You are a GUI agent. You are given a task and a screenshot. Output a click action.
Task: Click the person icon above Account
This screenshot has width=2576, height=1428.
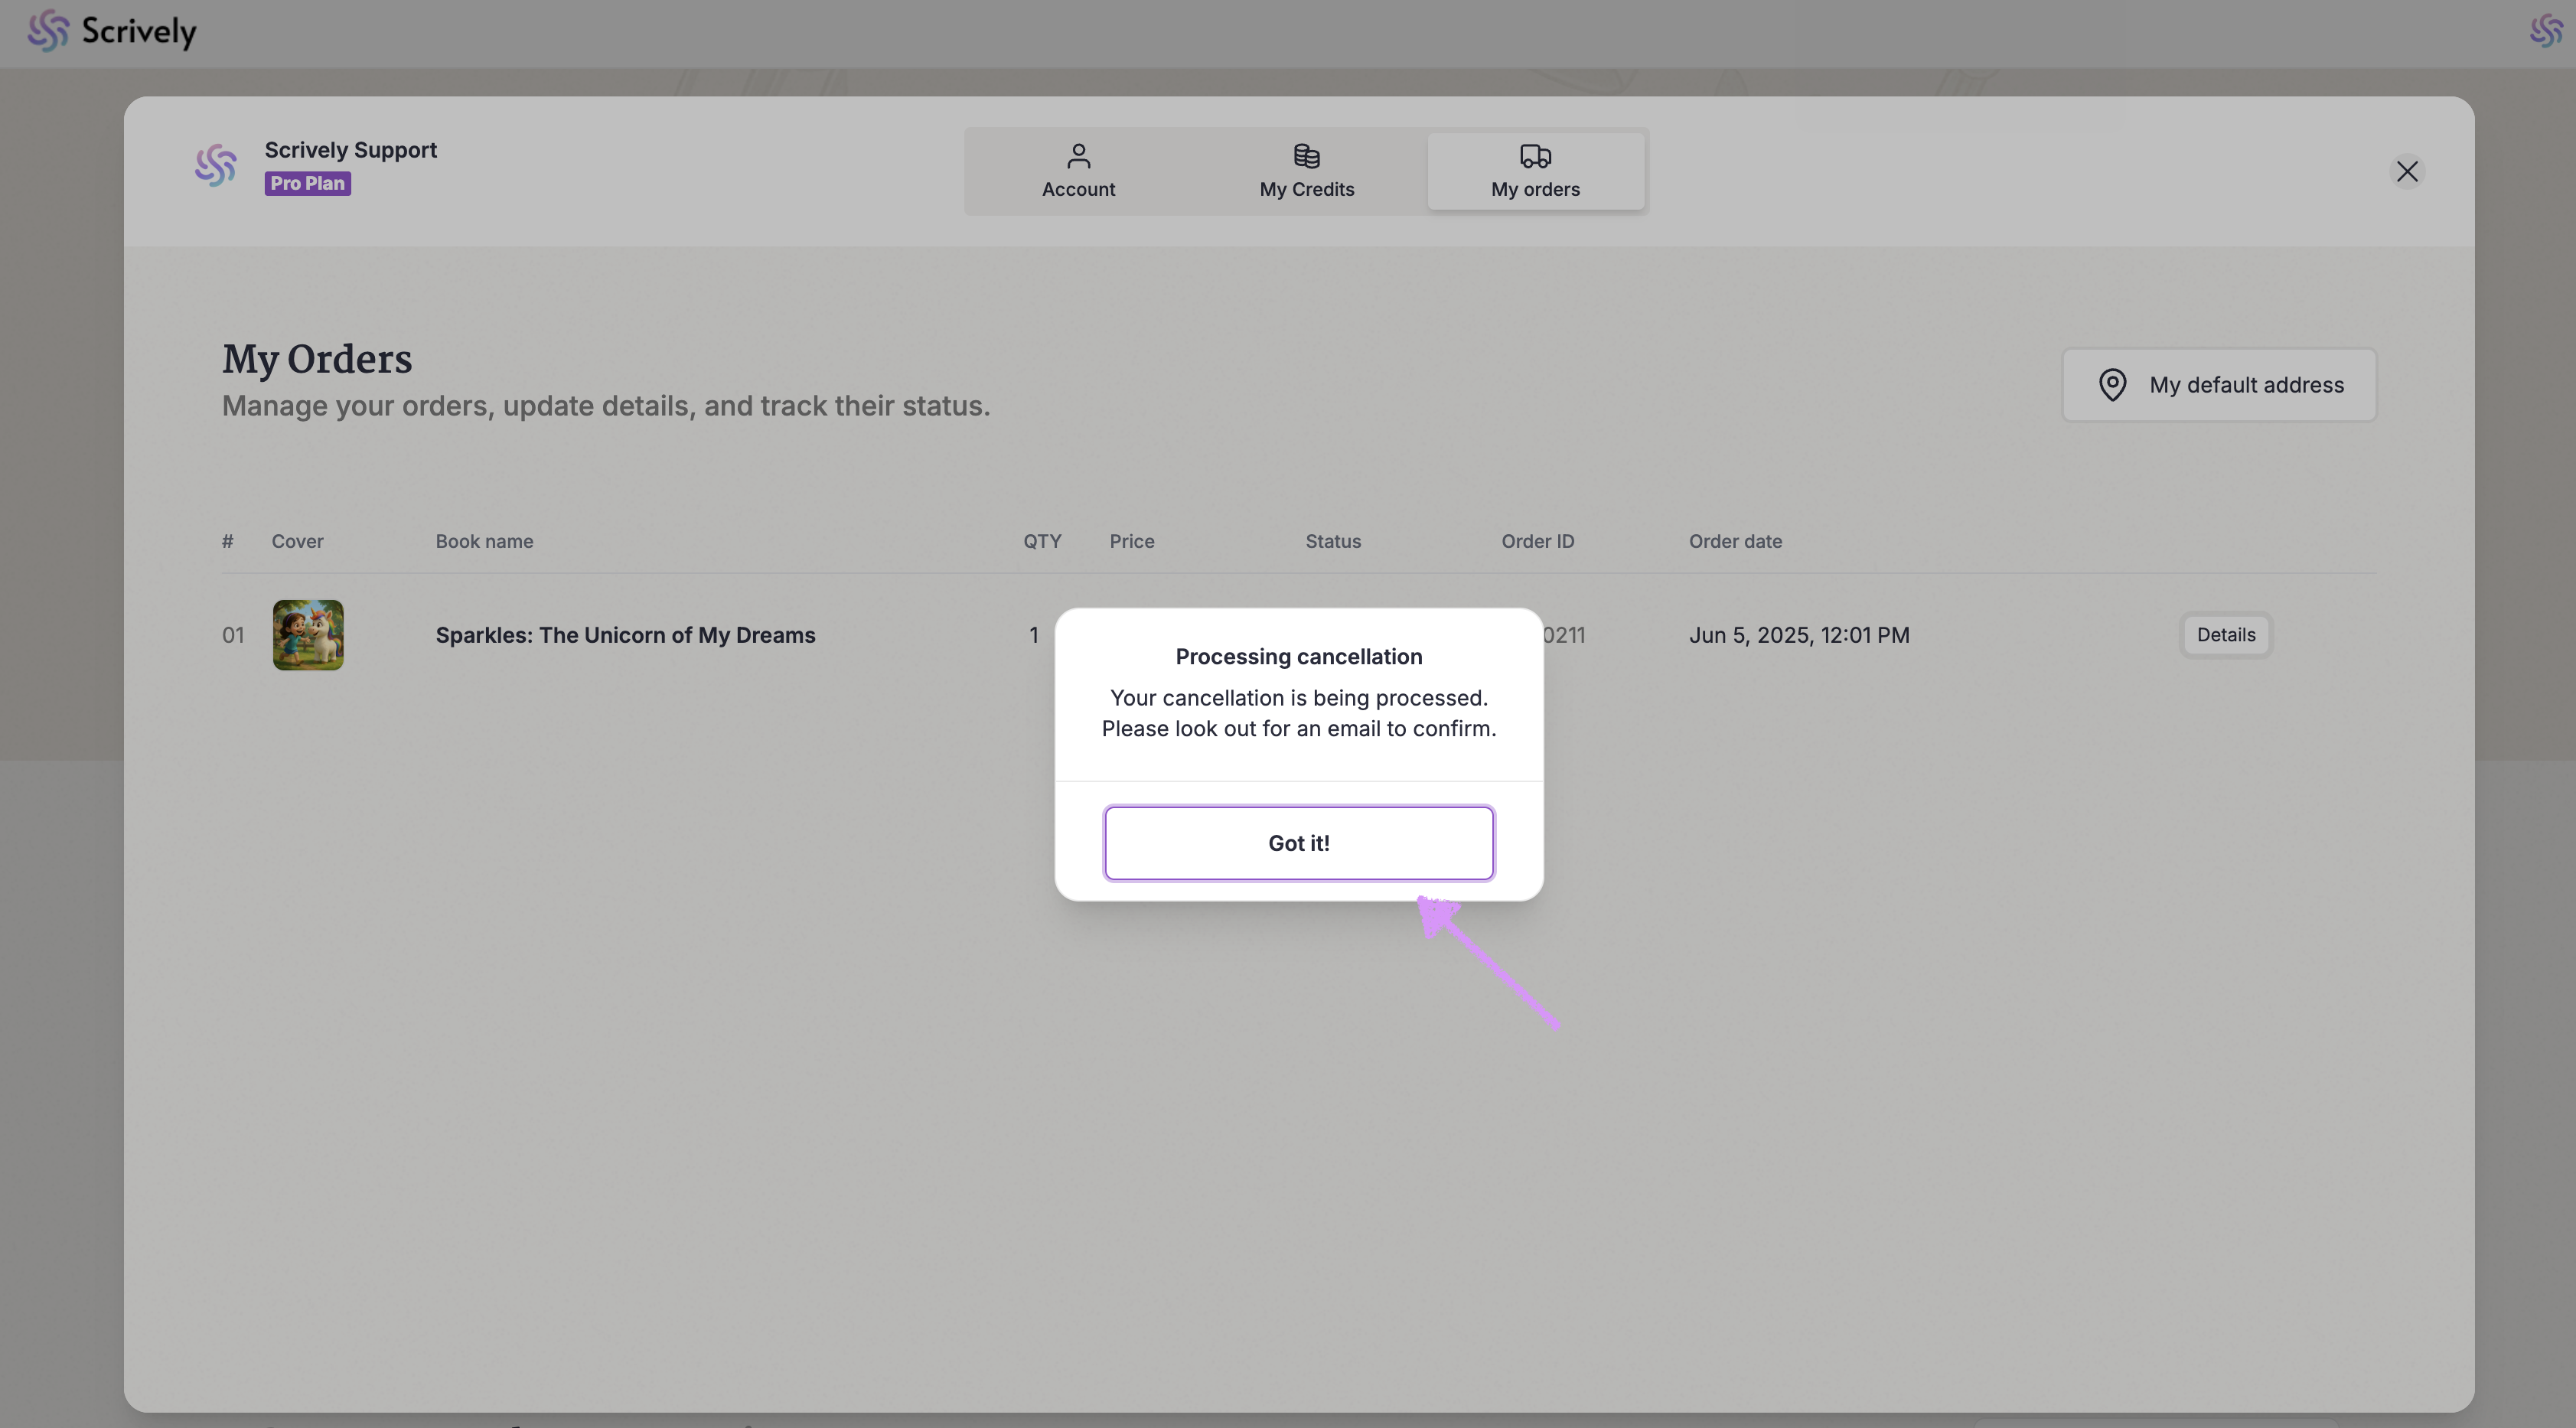[1078, 156]
